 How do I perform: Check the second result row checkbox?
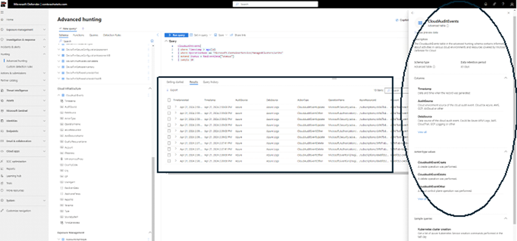pos(169,113)
